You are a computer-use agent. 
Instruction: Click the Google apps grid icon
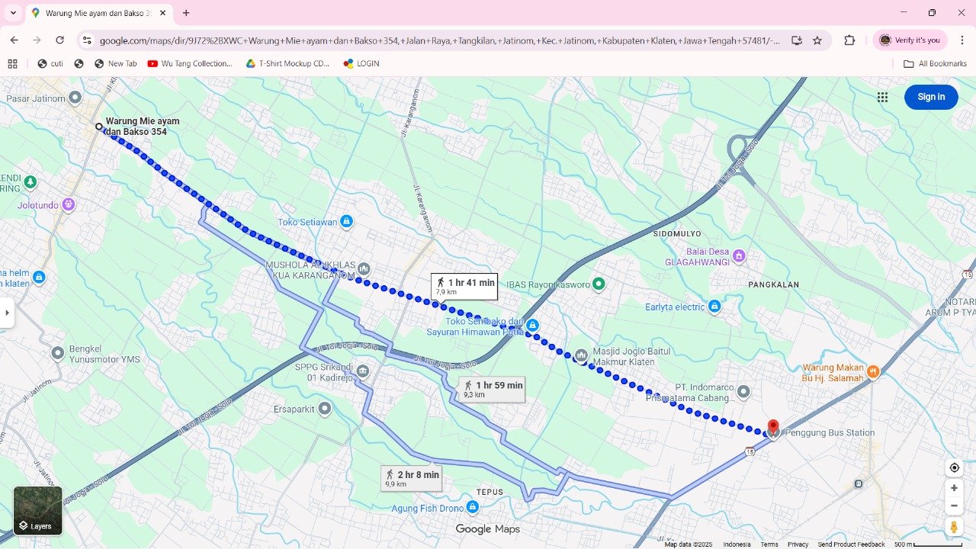pos(882,97)
